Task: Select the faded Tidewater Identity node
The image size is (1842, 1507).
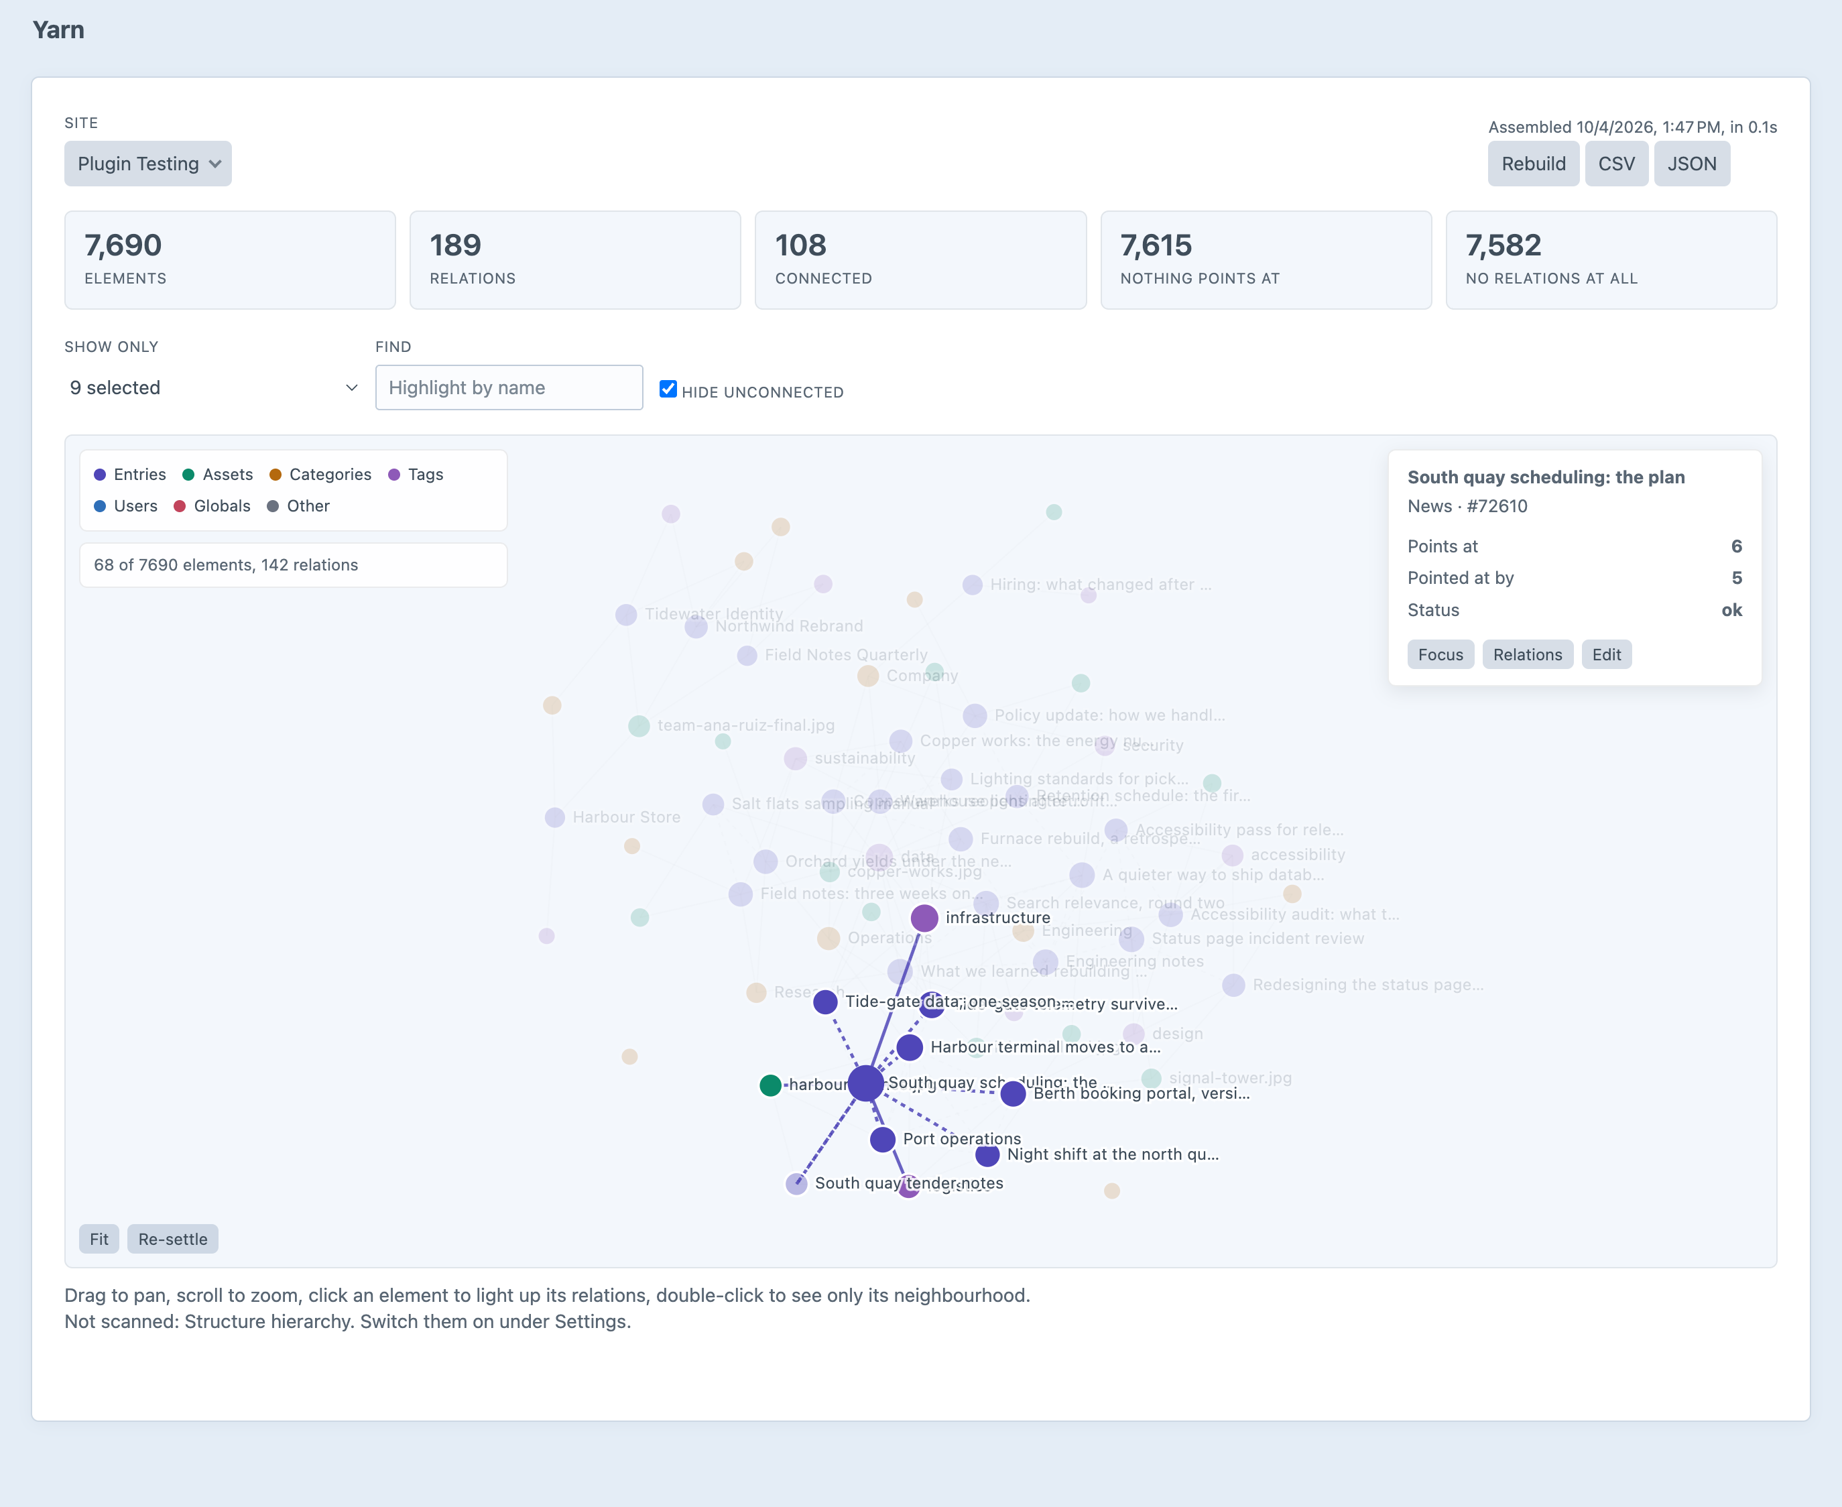Action: point(626,615)
